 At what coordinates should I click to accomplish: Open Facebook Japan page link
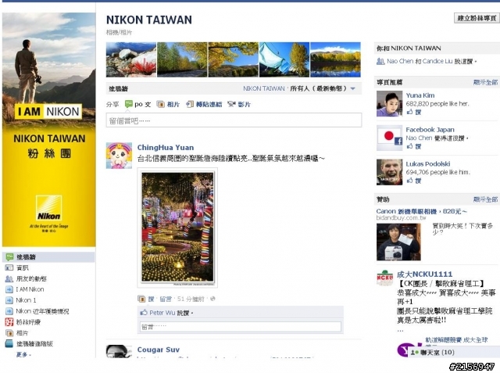point(430,130)
